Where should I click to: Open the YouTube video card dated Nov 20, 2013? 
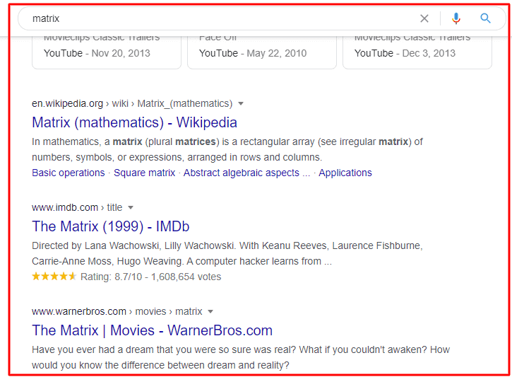click(x=107, y=52)
